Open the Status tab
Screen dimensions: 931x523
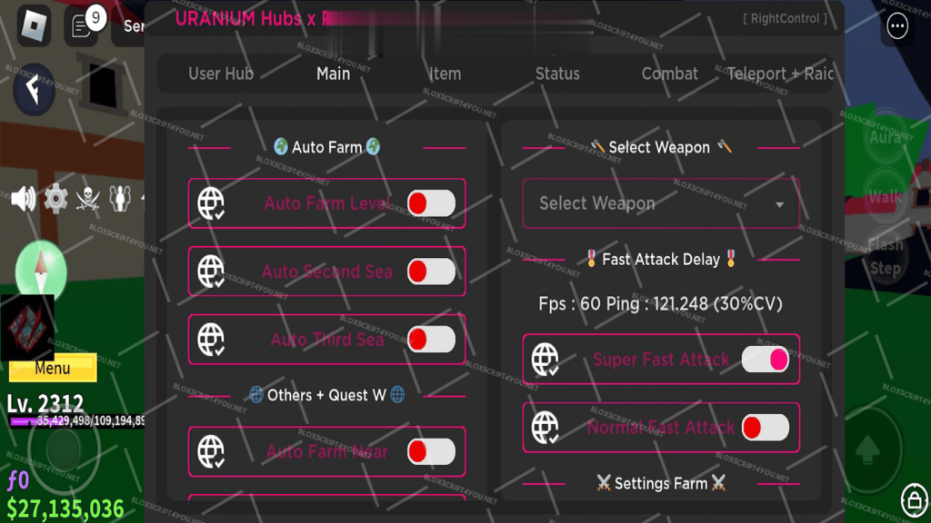point(557,74)
